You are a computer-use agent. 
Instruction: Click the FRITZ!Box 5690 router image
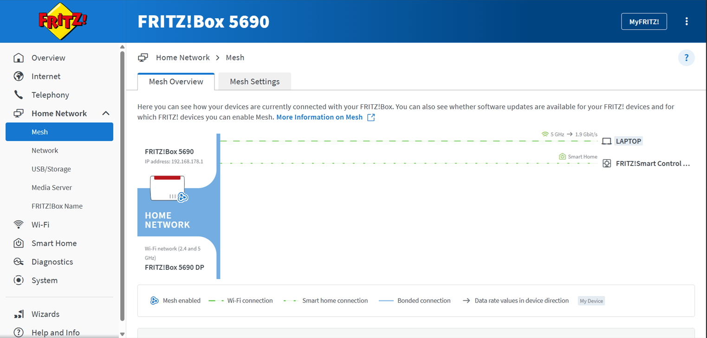tap(167, 188)
